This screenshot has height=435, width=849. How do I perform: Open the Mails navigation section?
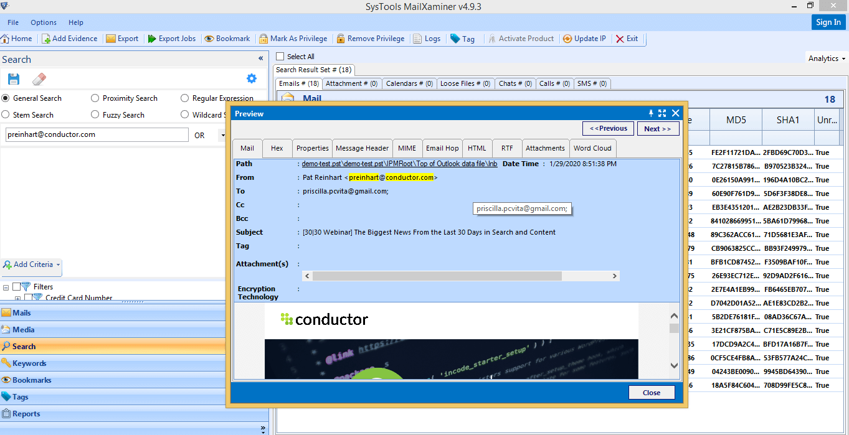tap(113, 312)
